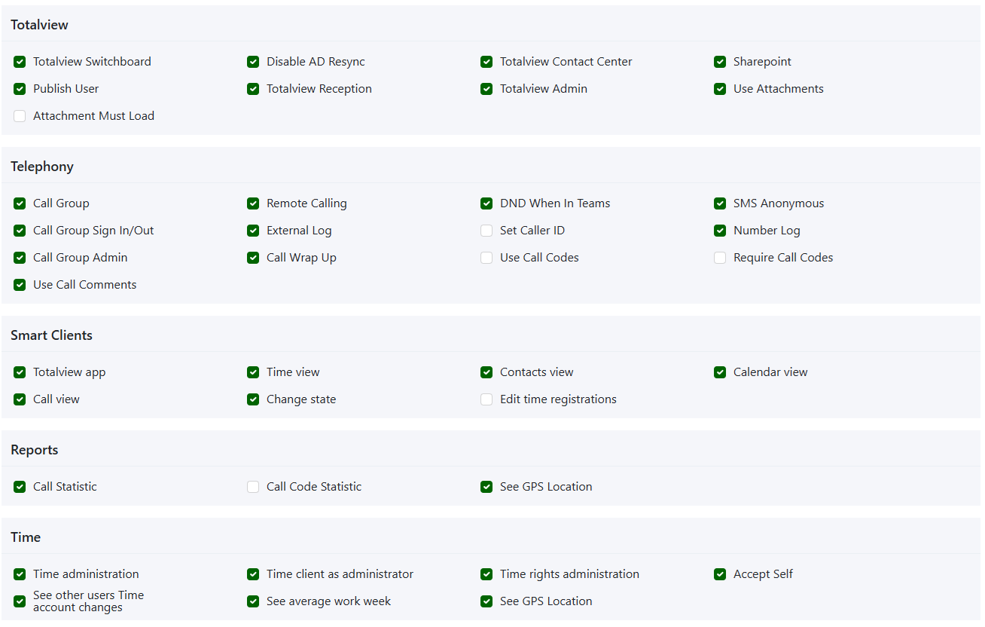Uncheck Time administration checkbox

20,574
